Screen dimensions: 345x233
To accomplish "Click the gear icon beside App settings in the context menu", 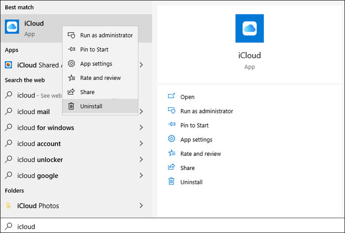I will [71, 64].
